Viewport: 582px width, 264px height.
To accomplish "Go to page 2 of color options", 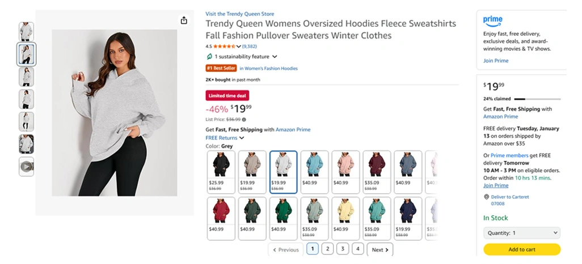I will point(327,249).
